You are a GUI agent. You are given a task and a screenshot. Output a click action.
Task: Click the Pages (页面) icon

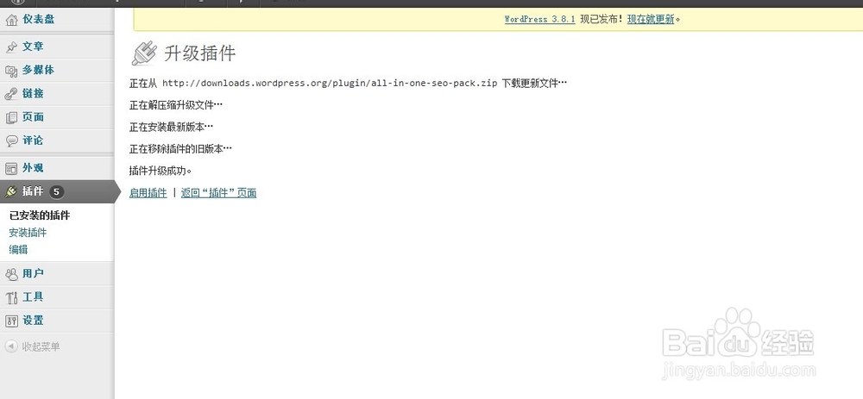11,117
